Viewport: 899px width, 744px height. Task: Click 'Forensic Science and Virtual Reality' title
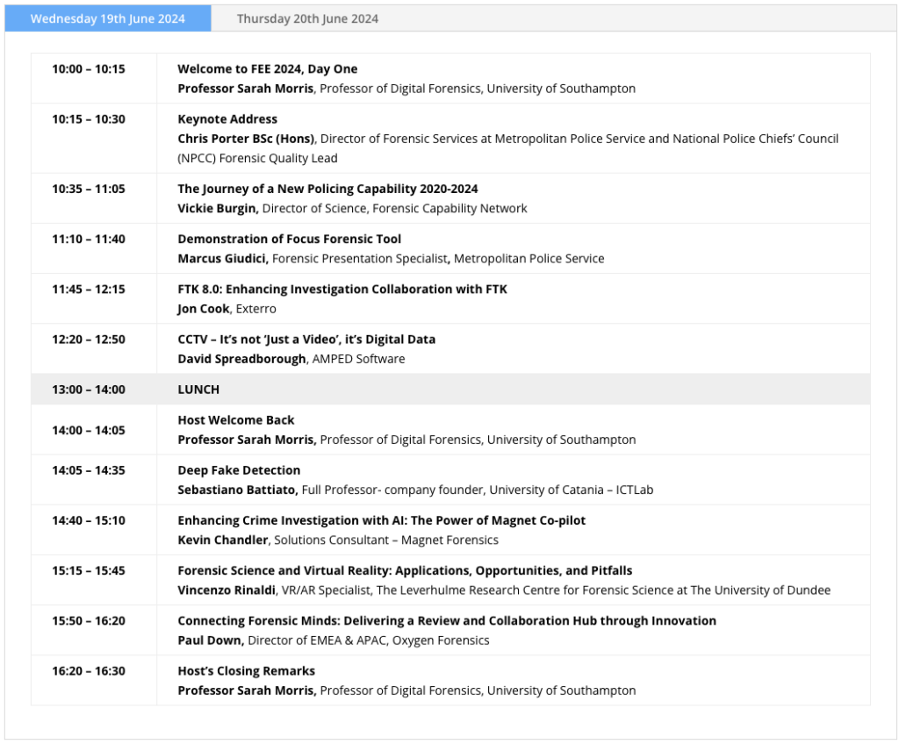pos(405,570)
